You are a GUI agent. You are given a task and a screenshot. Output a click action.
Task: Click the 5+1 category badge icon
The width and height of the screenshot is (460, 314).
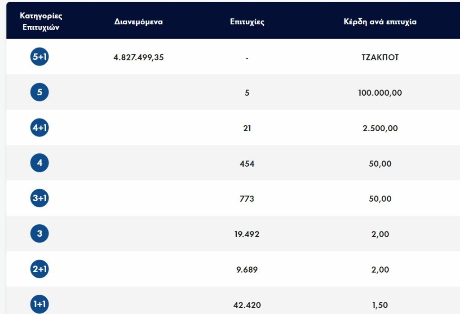[40, 57]
